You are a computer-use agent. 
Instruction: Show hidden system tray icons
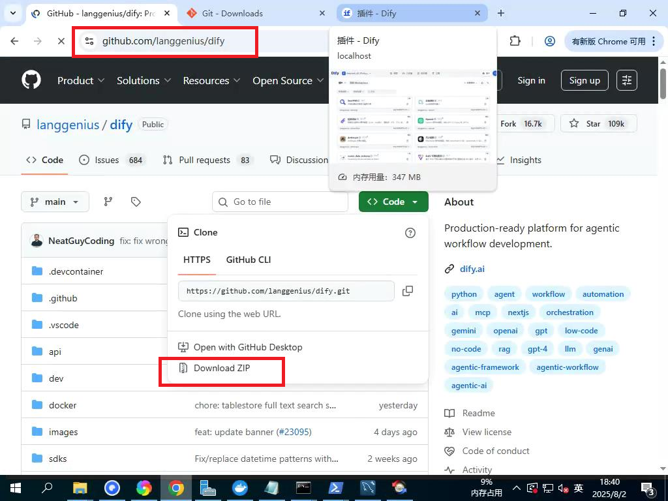516,488
